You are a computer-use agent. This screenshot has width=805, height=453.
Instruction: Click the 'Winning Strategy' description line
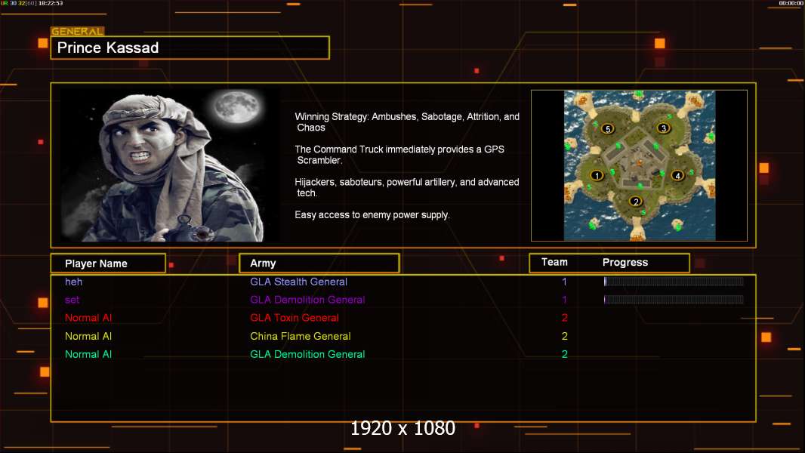point(407,122)
